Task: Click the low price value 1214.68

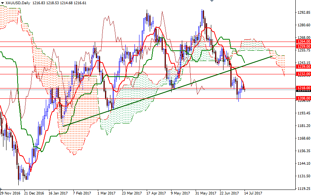Action: click(x=66, y=3)
